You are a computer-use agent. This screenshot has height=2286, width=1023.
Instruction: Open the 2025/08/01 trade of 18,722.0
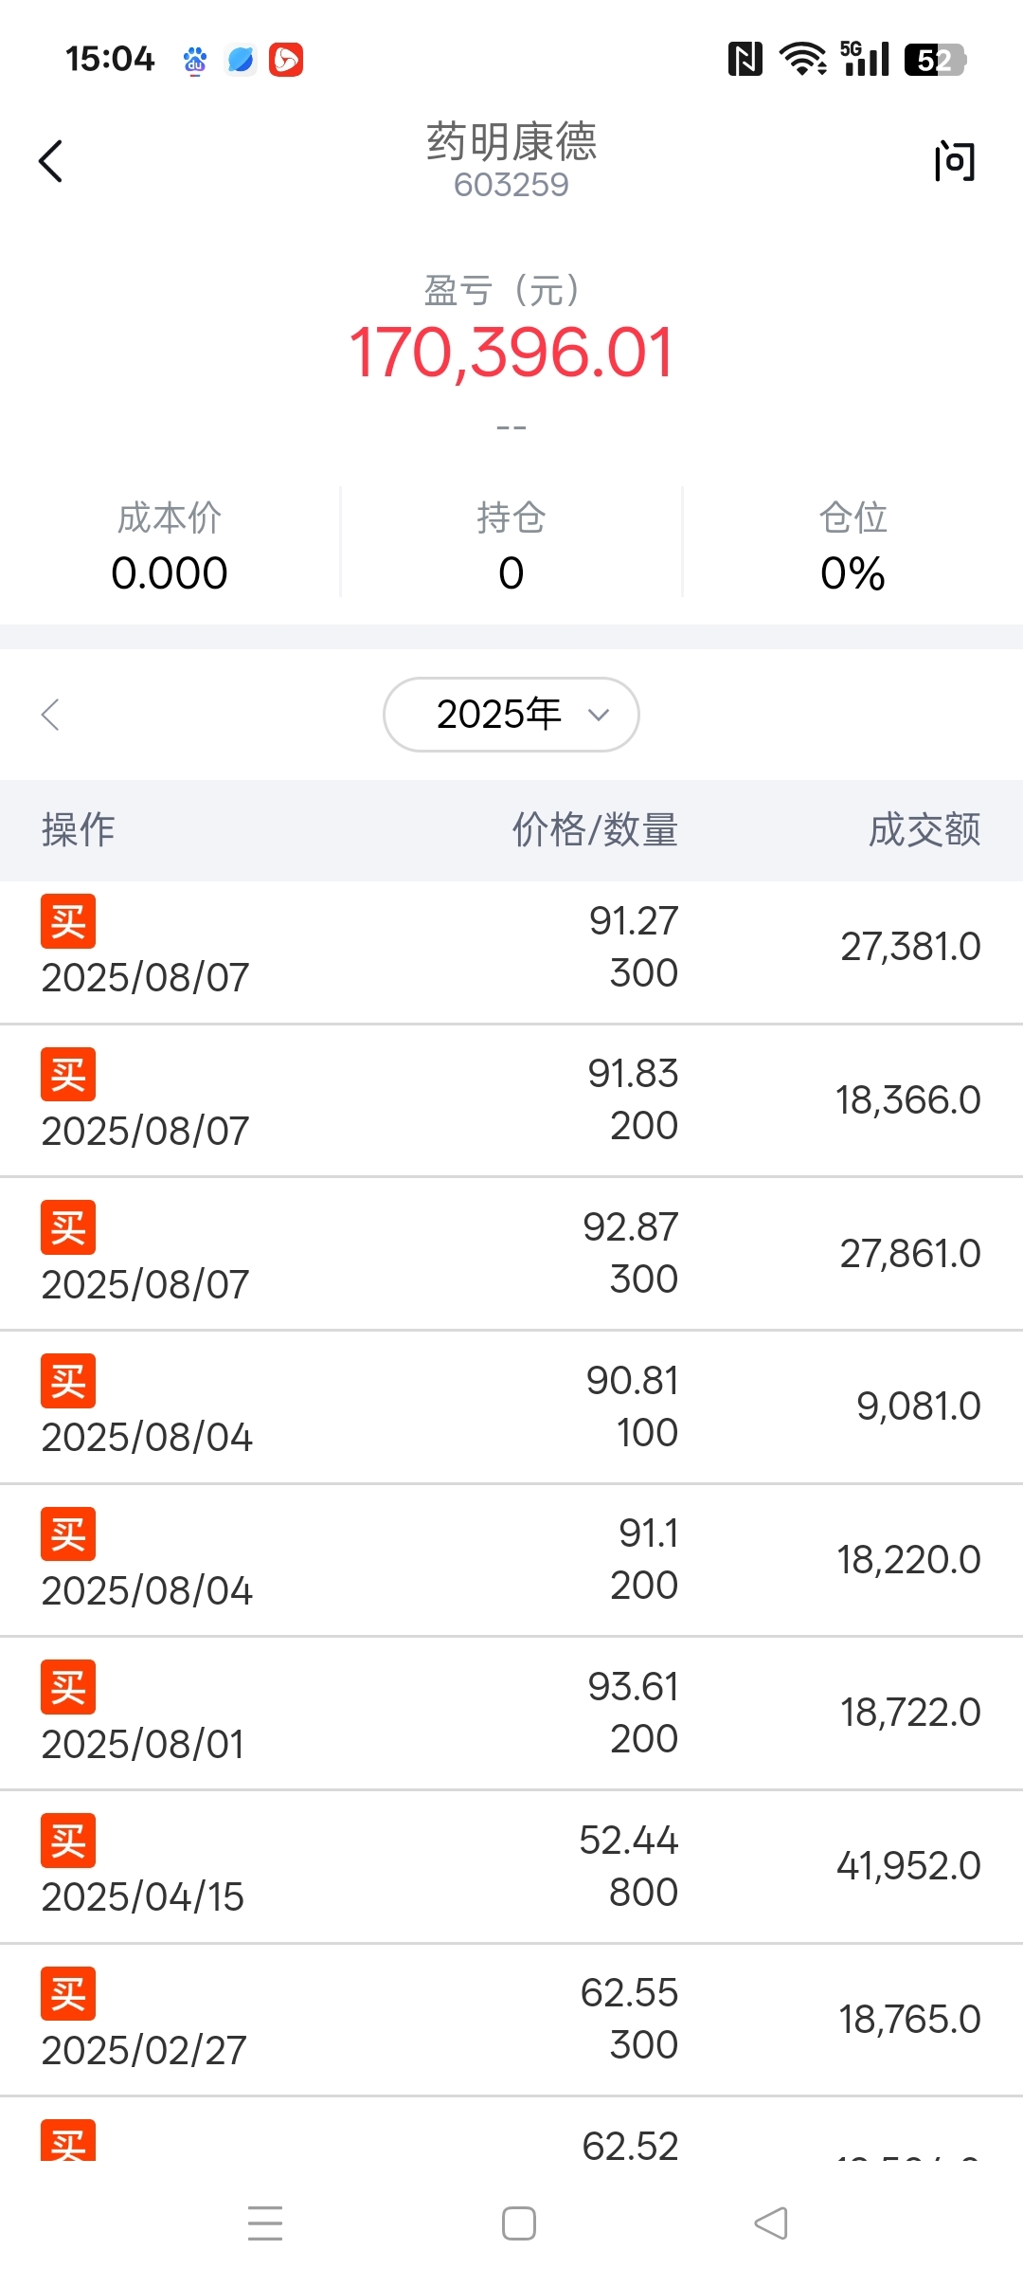[511, 1714]
